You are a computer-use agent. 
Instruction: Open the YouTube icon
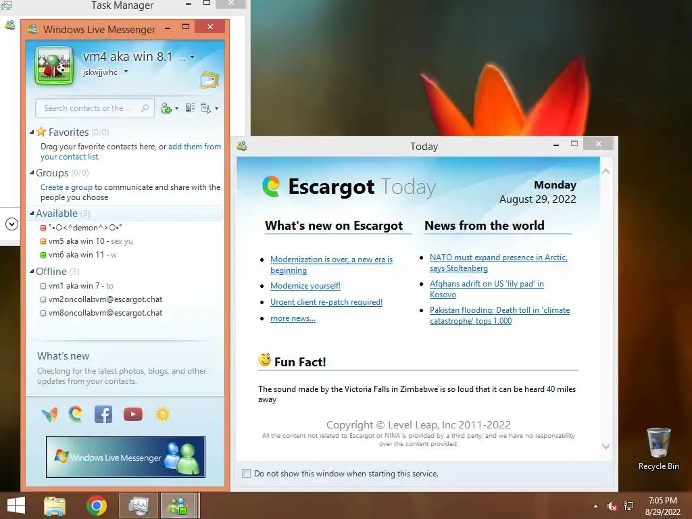[133, 414]
